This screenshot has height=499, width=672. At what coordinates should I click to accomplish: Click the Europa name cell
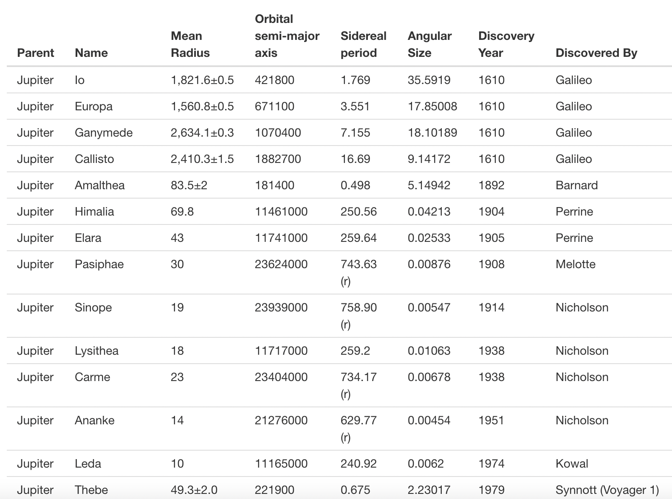93,107
